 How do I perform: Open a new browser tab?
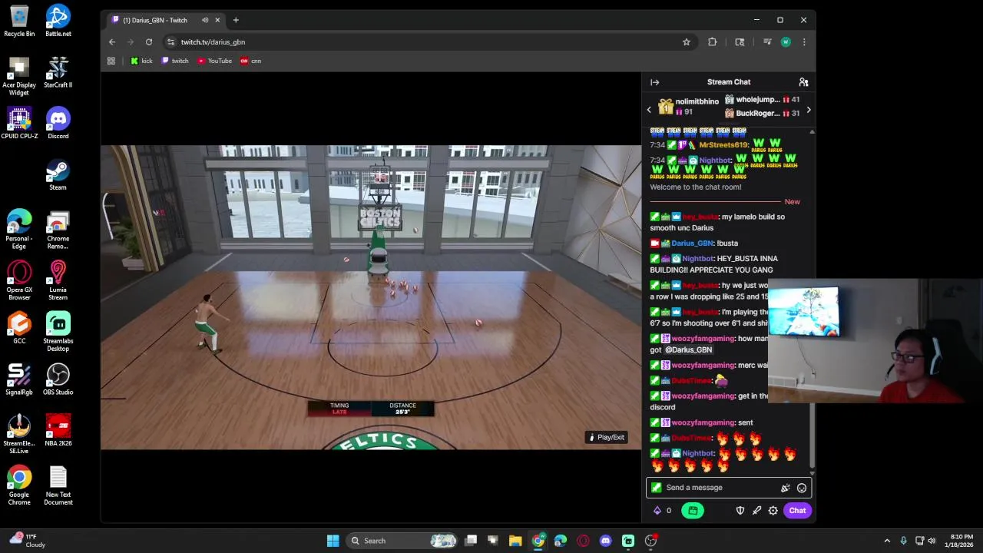[x=236, y=20]
